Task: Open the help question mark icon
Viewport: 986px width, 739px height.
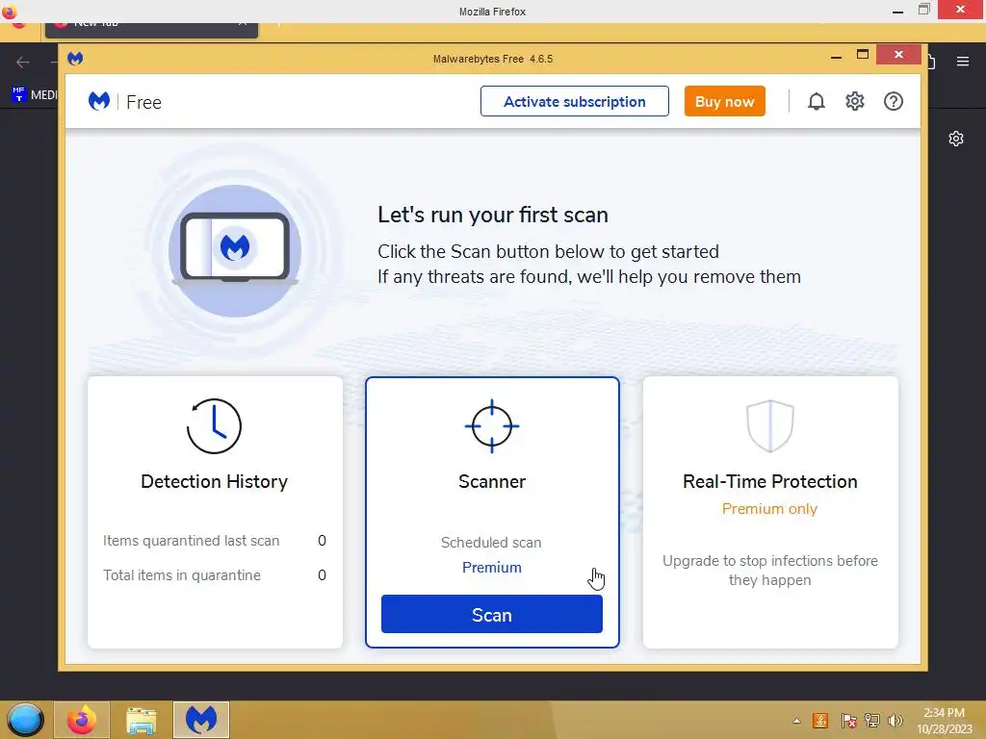Action: tap(893, 101)
